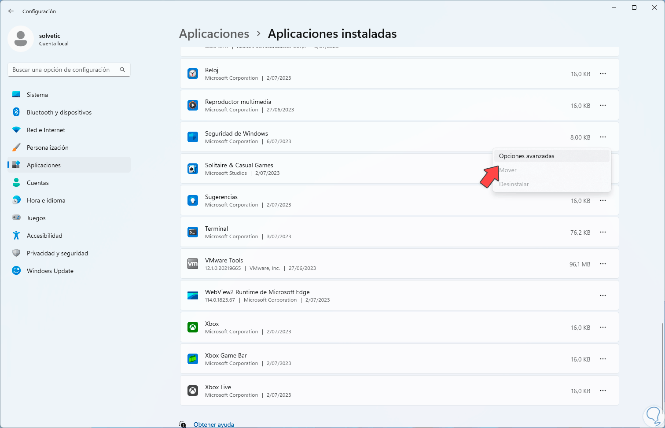Click the Reproductor multimedia app icon
Screen dimensions: 665x428
tap(193, 105)
